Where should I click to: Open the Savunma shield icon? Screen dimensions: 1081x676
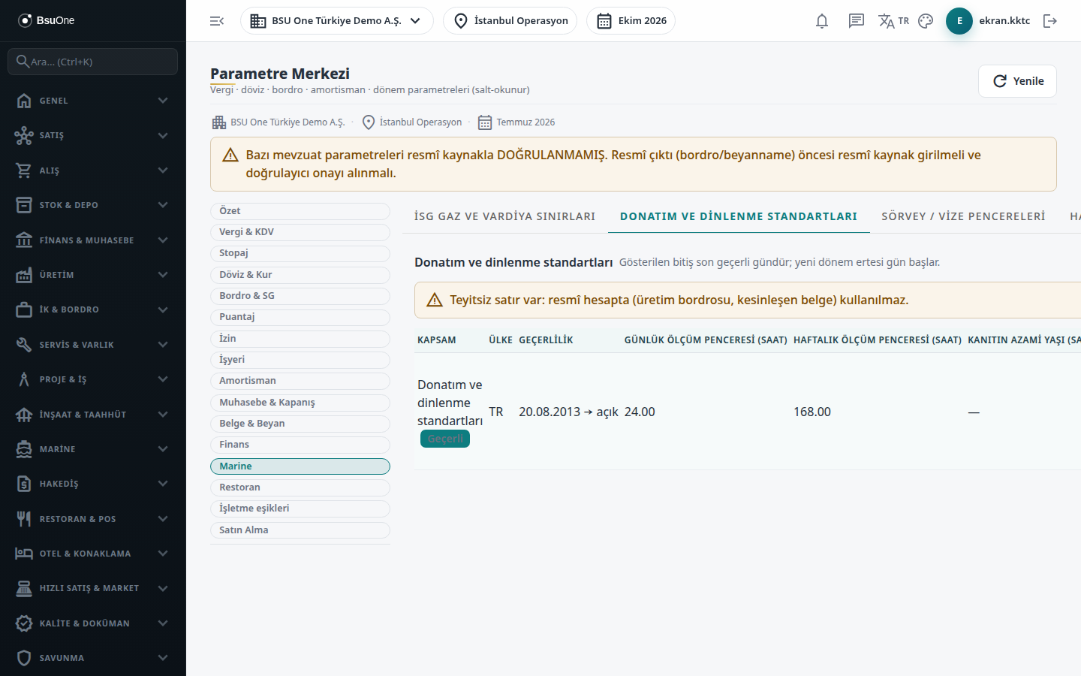click(24, 658)
